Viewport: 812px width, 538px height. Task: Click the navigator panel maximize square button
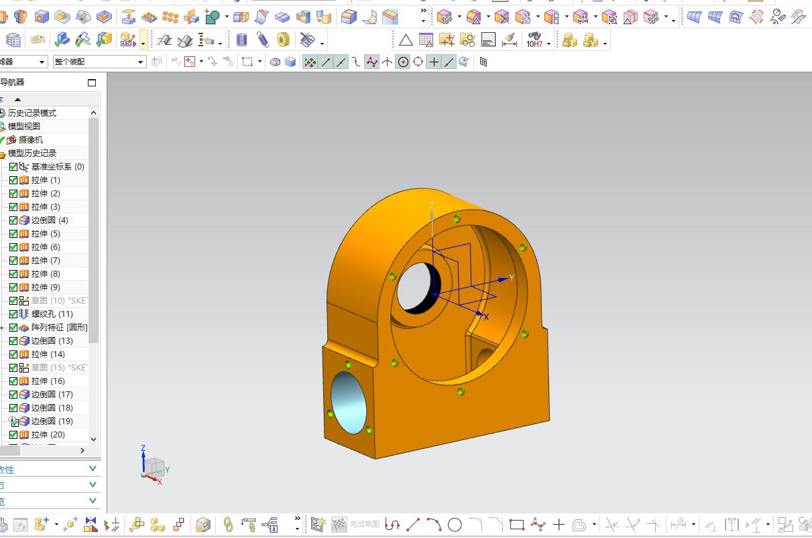point(92,82)
